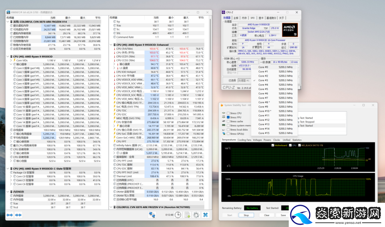Enable the Stress CPU checkbox
The image size is (385, 227).
(228, 113)
